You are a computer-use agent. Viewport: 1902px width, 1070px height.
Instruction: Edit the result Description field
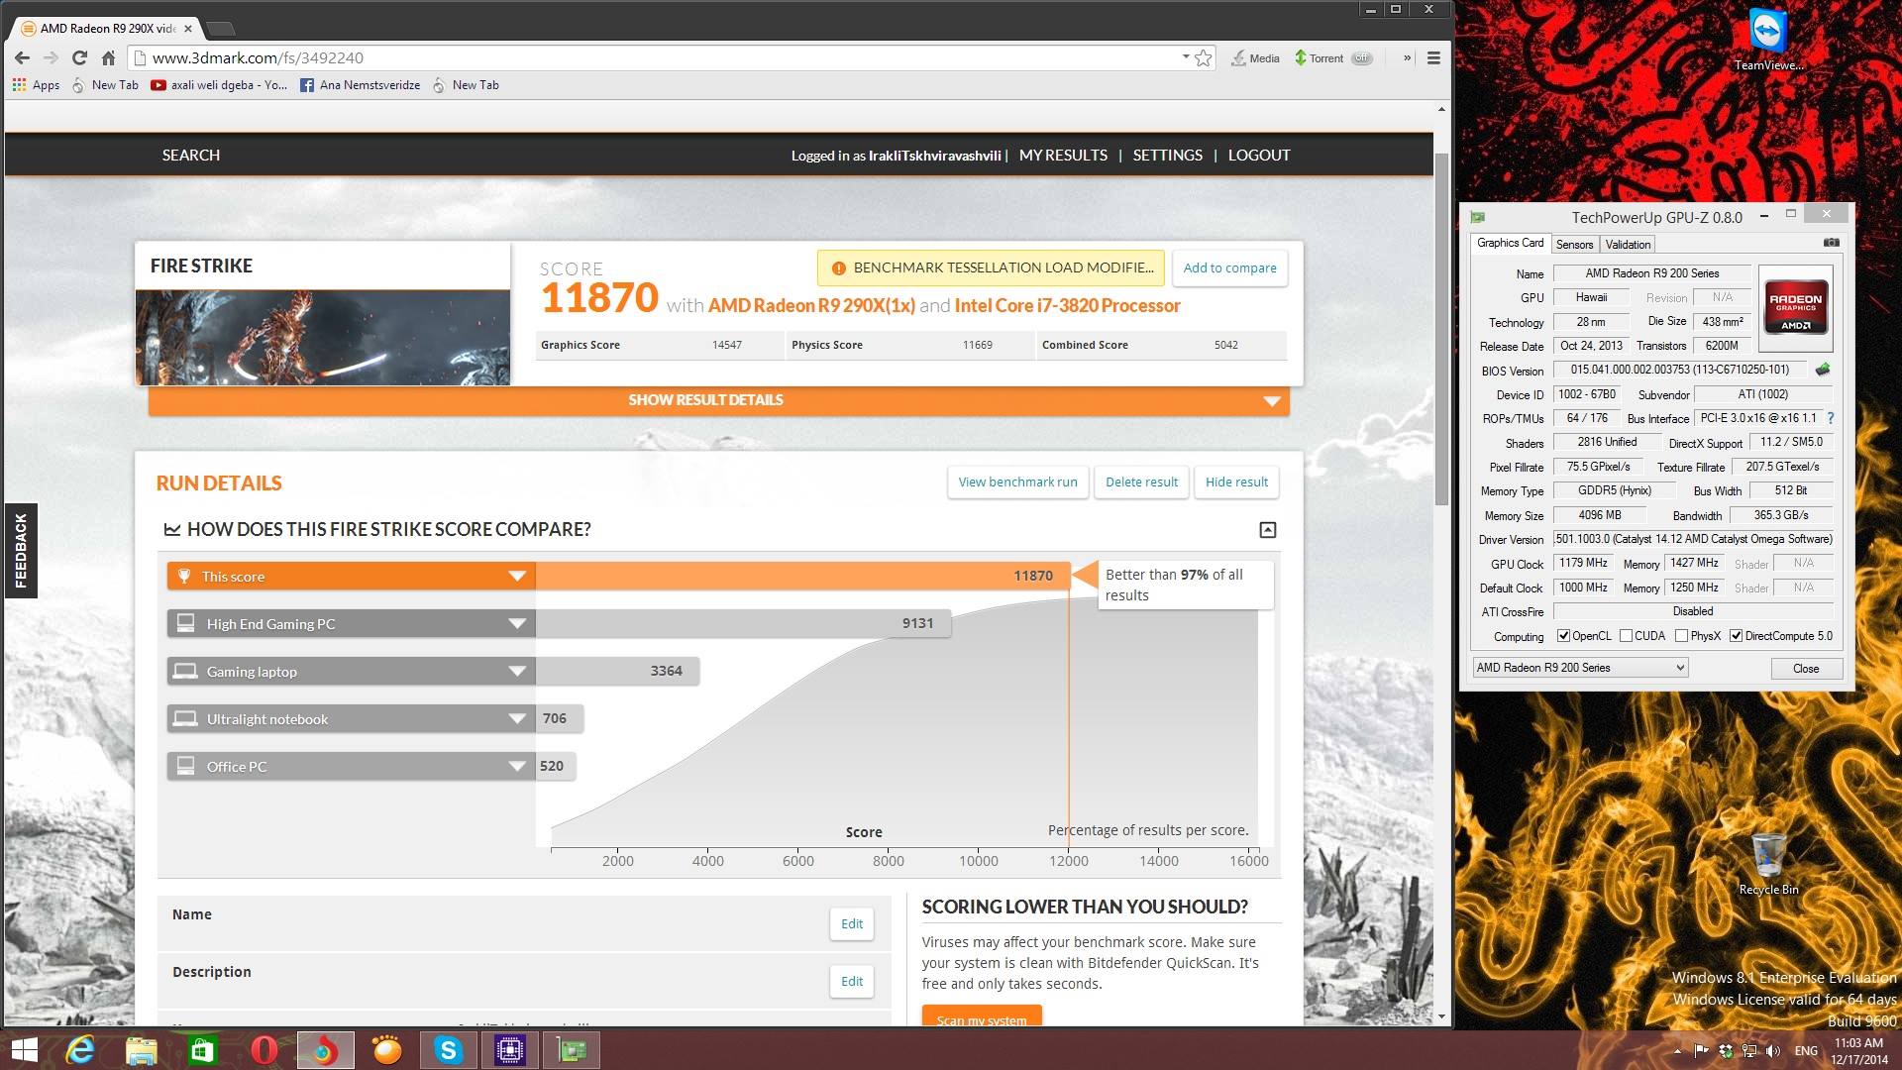852,982
